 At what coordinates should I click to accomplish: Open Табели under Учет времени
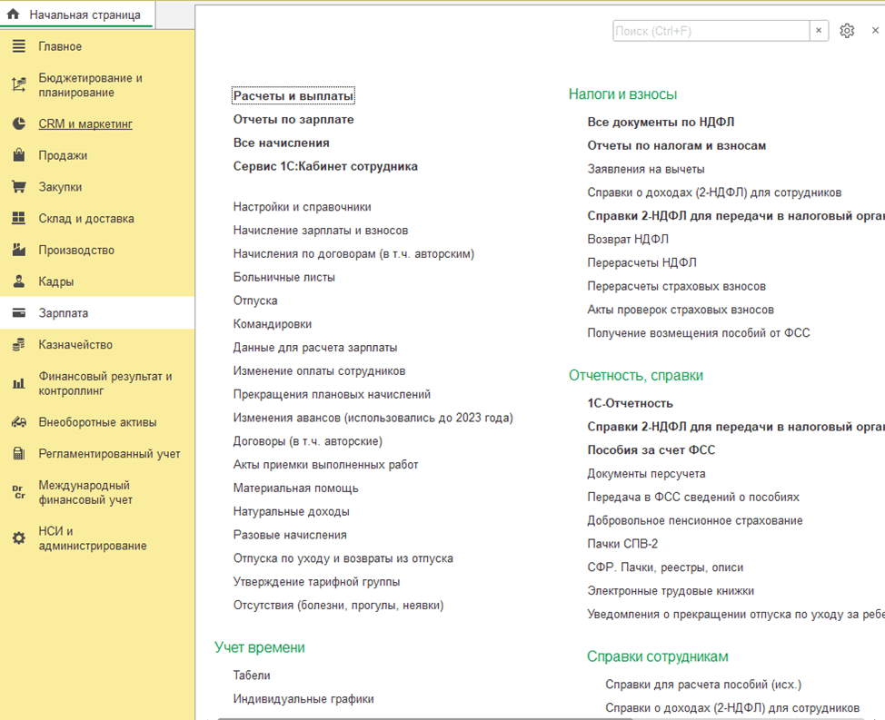(252, 676)
